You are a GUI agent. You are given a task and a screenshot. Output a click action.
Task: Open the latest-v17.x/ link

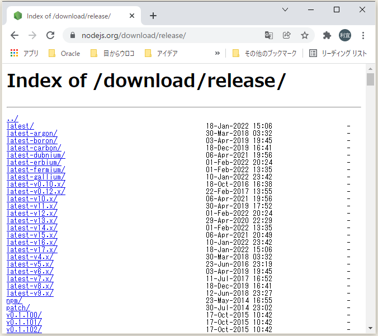point(32,249)
